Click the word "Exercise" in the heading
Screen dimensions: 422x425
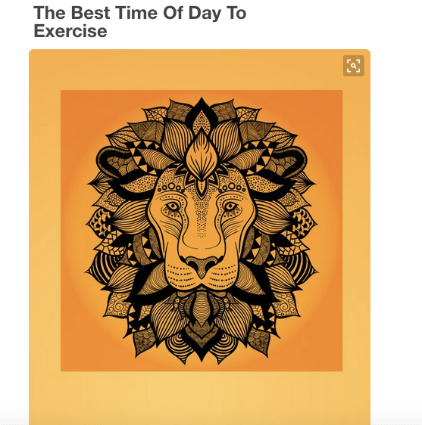70,31
